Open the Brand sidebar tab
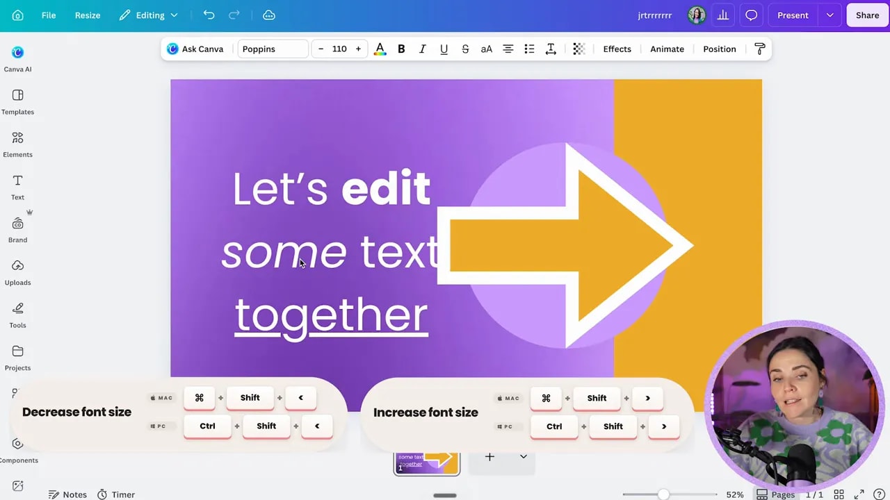 pyautogui.click(x=17, y=230)
